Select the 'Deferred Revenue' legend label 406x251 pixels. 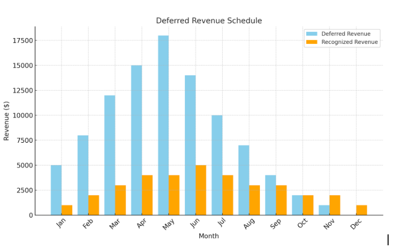coord(346,34)
